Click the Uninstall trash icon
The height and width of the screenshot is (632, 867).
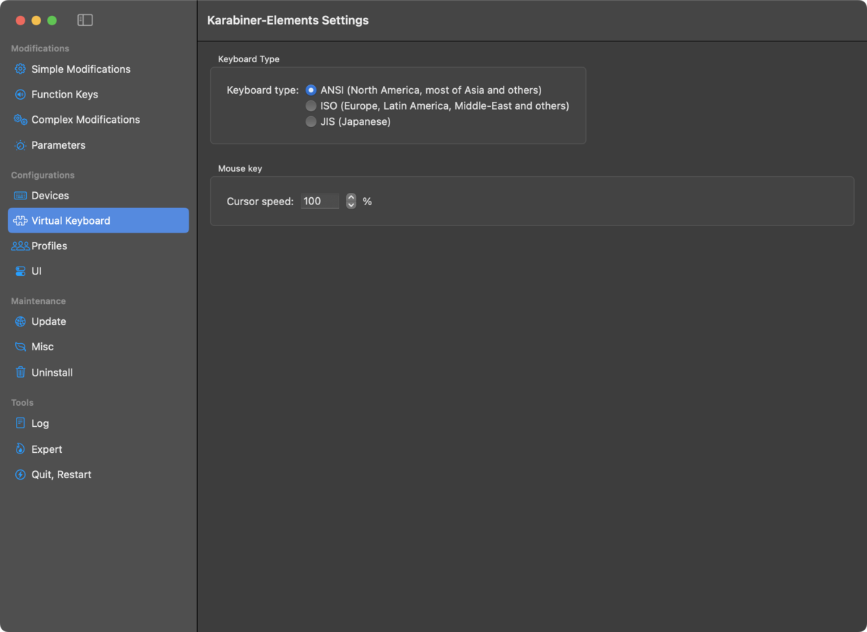pyautogui.click(x=20, y=373)
